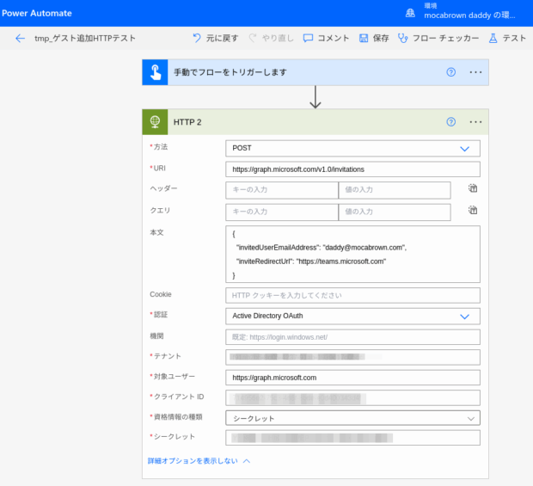
Task: Click the ヘッダー key input field
Action: coord(282,190)
